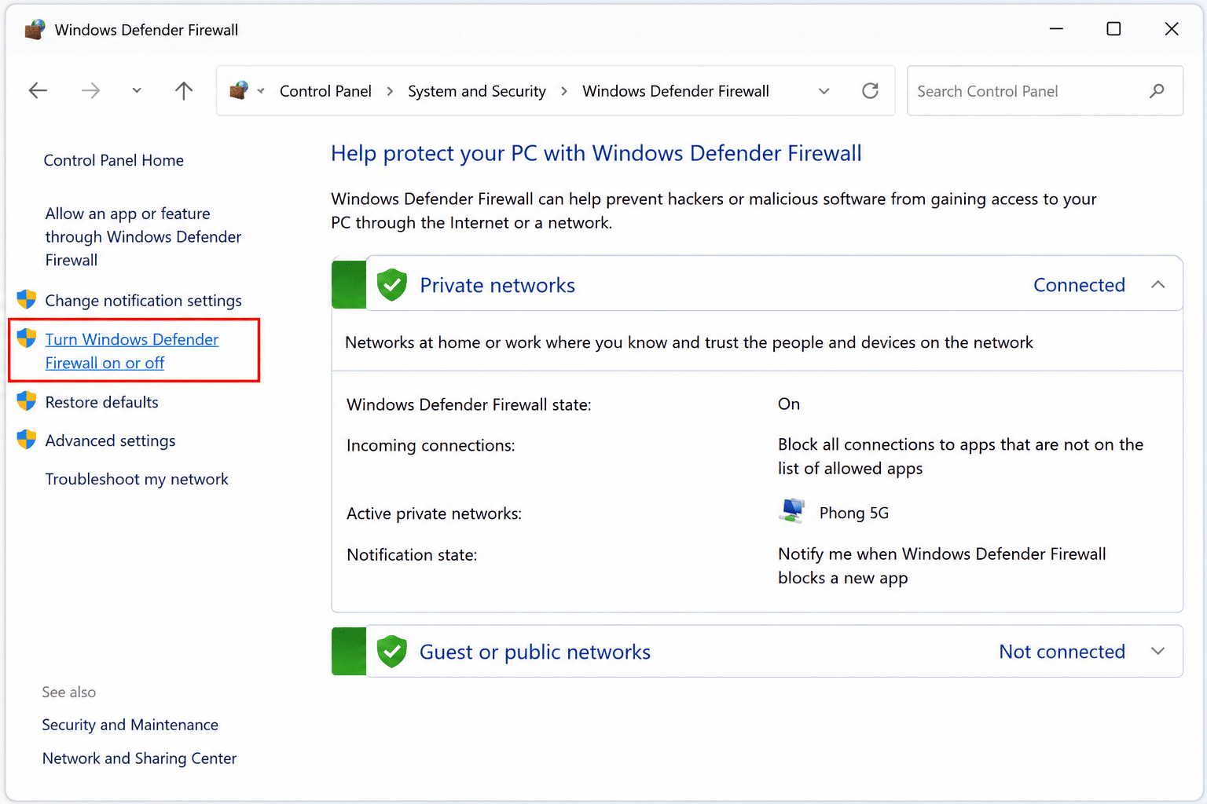Open Troubleshoot my network link
The height and width of the screenshot is (804, 1207).
point(137,479)
